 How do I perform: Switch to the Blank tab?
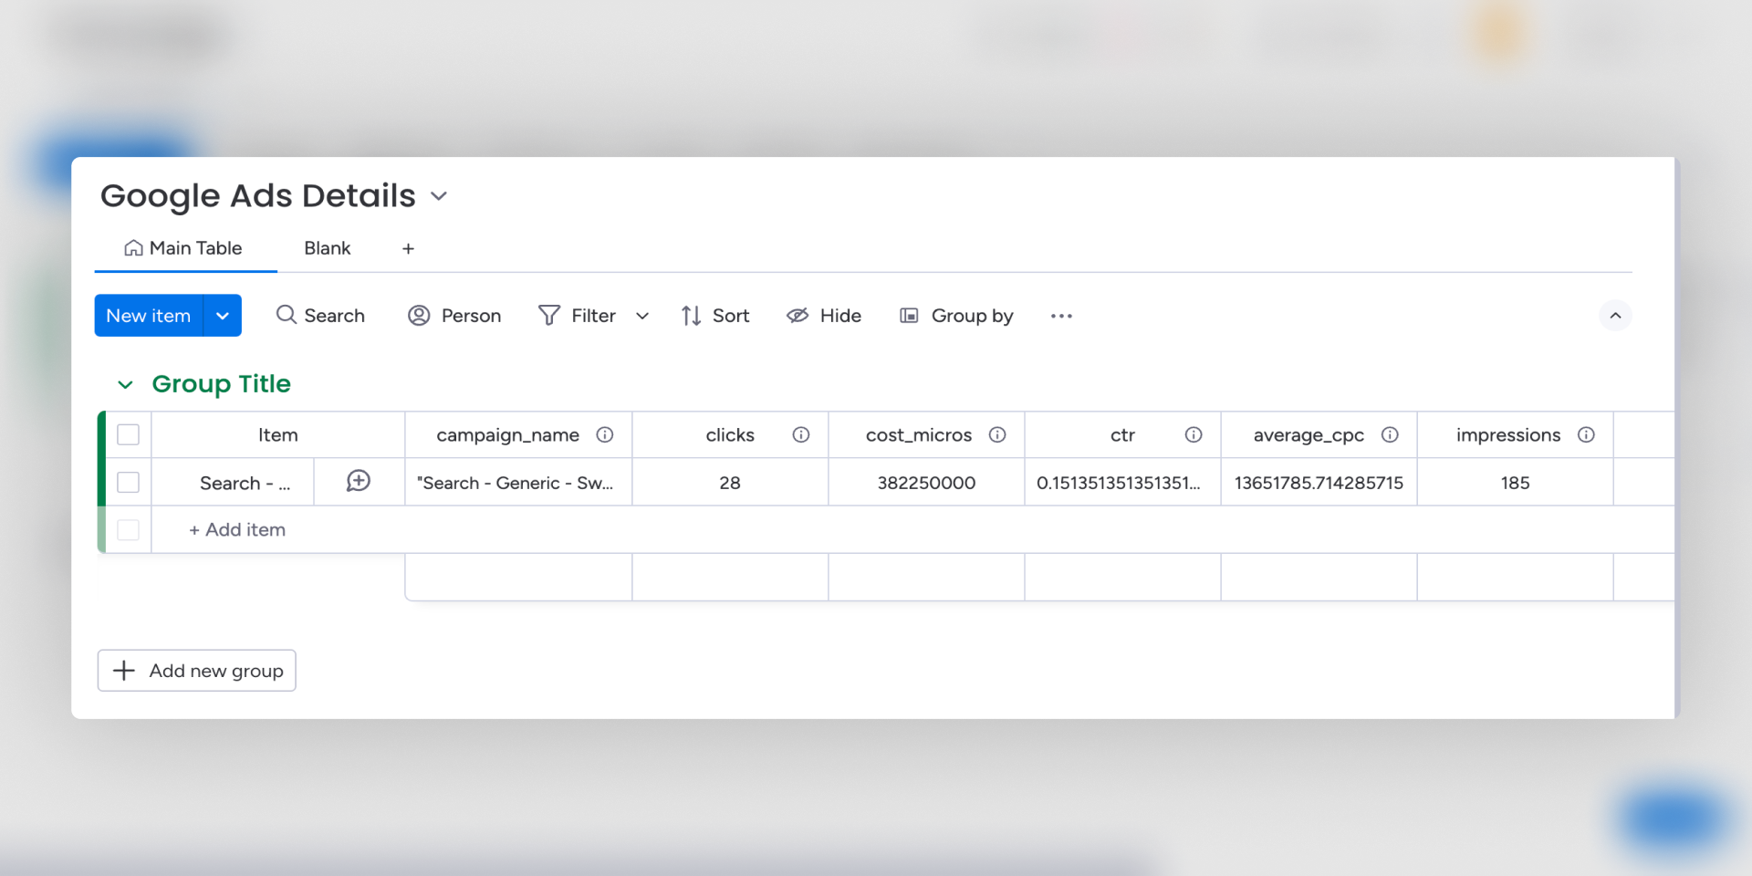[x=327, y=248]
